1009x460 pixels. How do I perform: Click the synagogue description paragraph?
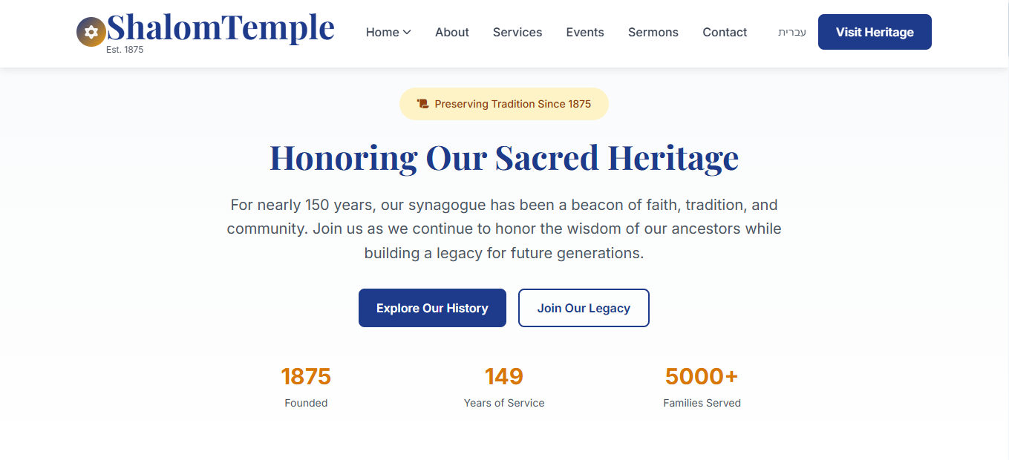[504, 229]
